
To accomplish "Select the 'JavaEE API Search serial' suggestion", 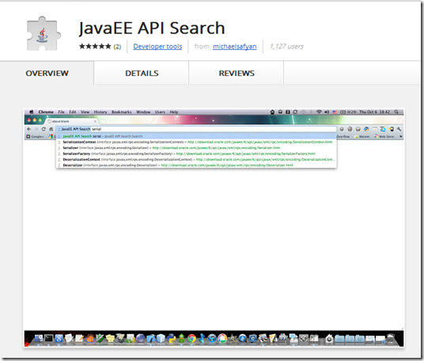I will pyautogui.click(x=197, y=136).
